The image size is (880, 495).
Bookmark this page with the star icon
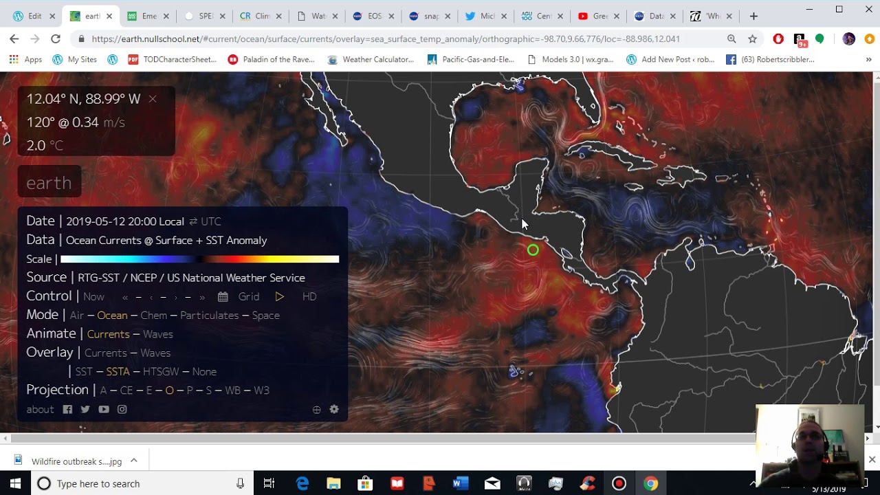point(753,39)
